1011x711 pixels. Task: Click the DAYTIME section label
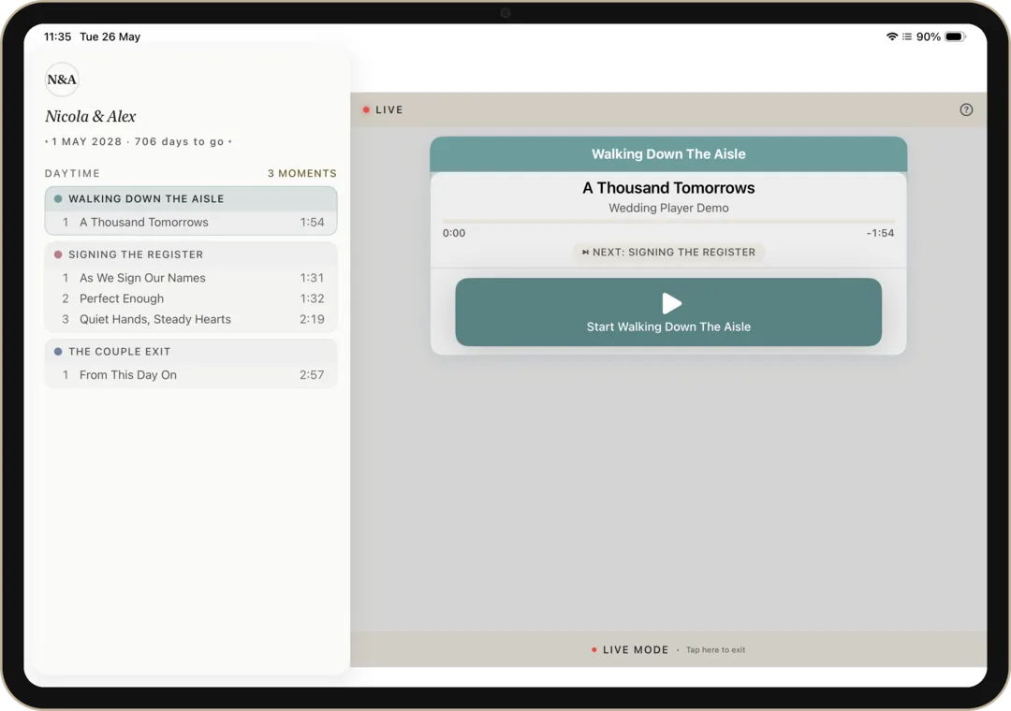point(72,173)
